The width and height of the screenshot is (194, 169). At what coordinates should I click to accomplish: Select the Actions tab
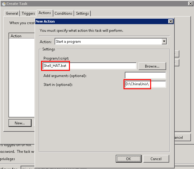coord(45,13)
